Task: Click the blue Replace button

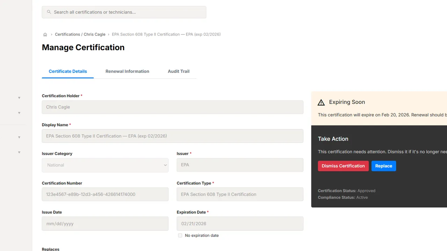Action: [383, 166]
